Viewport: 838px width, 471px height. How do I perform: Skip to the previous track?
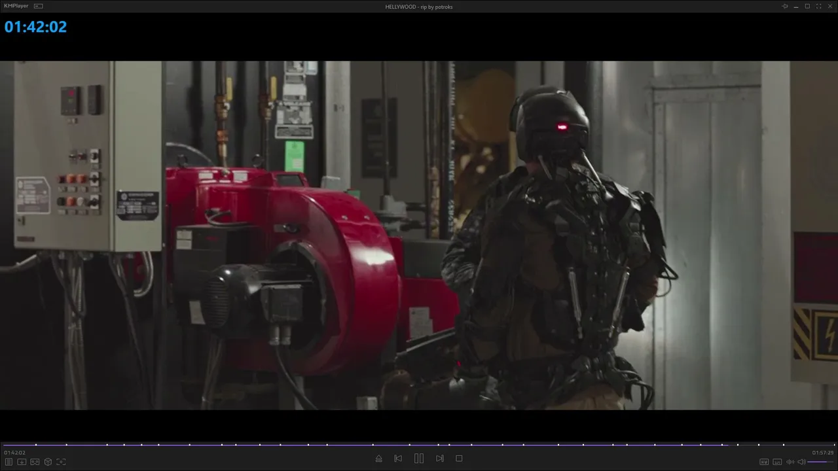point(398,459)
